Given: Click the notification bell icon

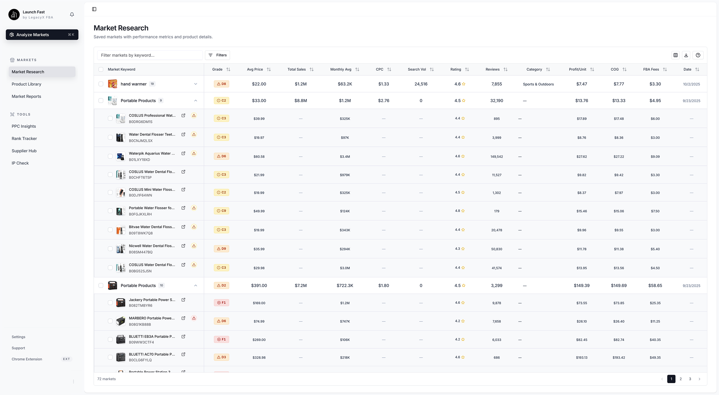Looking at the screenshot, I should (x=72, y=14).
